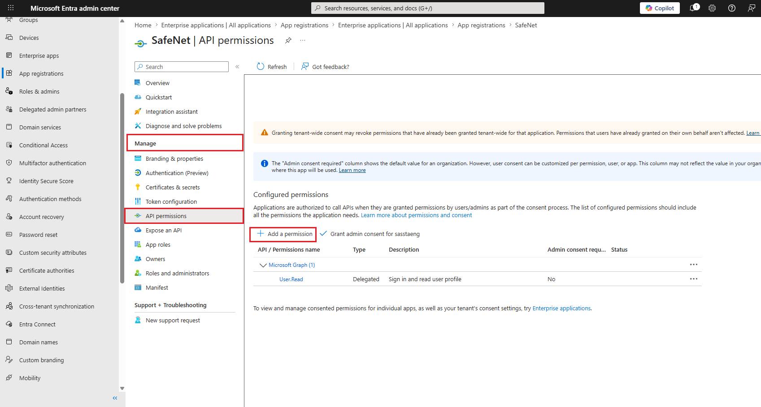
Task: Click the Status column header
Action: pos(619,250)
